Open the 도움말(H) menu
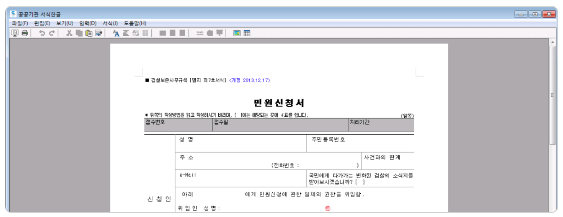Viewport: 563px width, 217px height. pos(135,23)
